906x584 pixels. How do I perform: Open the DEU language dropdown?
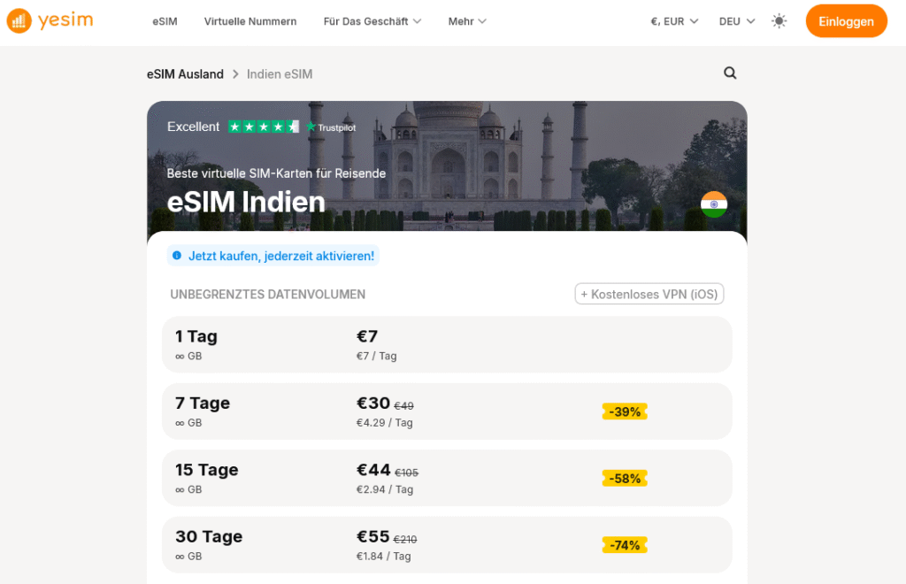point(736,20)
